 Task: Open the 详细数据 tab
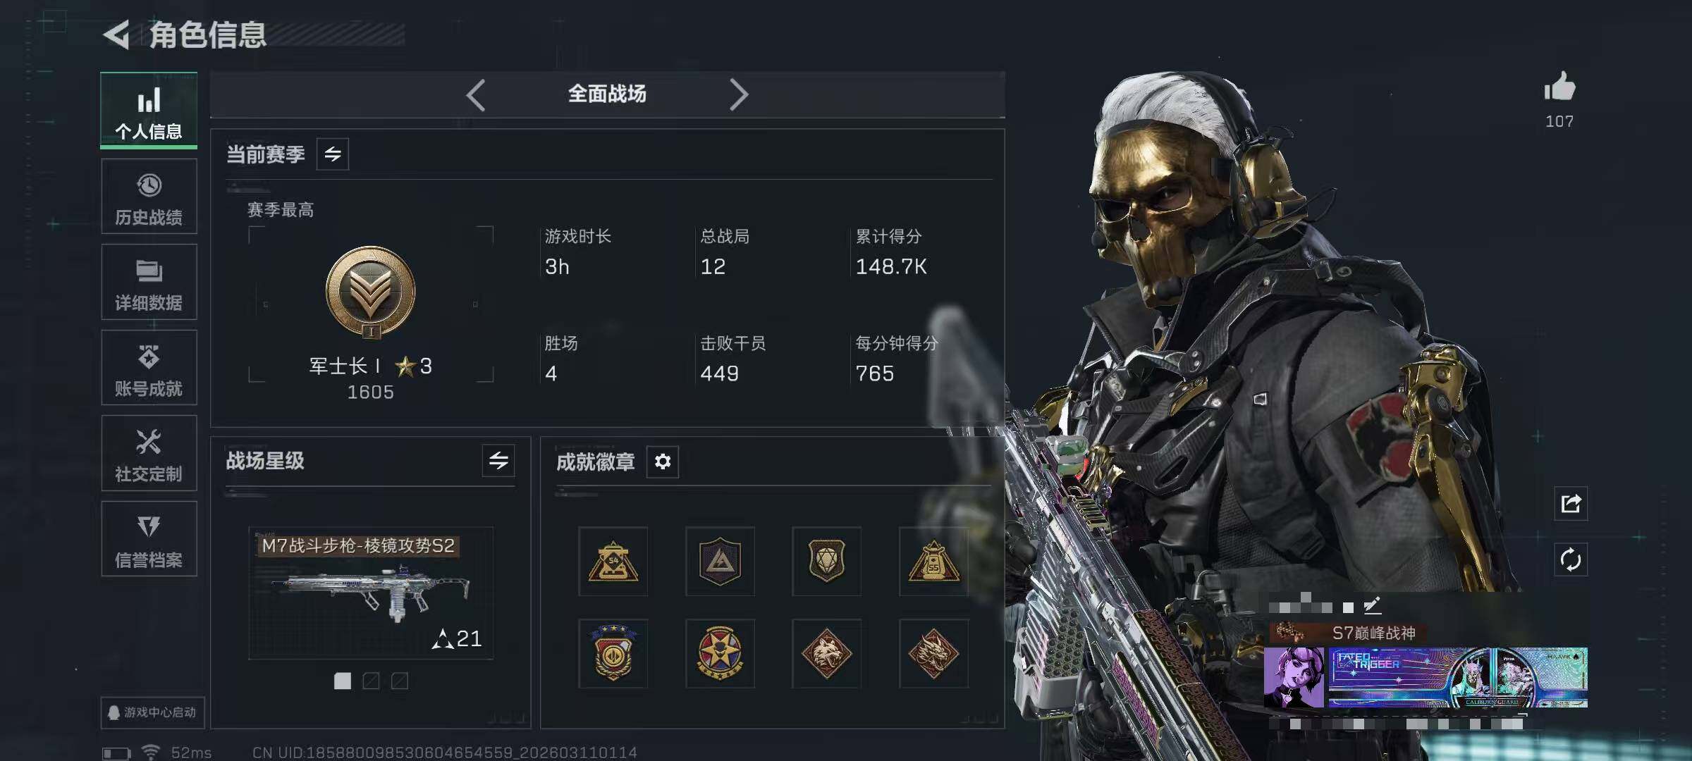point(149,283)
